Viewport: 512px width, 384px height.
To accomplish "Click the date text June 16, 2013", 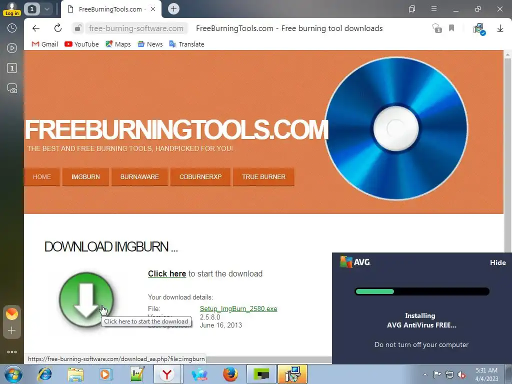I will point(221,325).
